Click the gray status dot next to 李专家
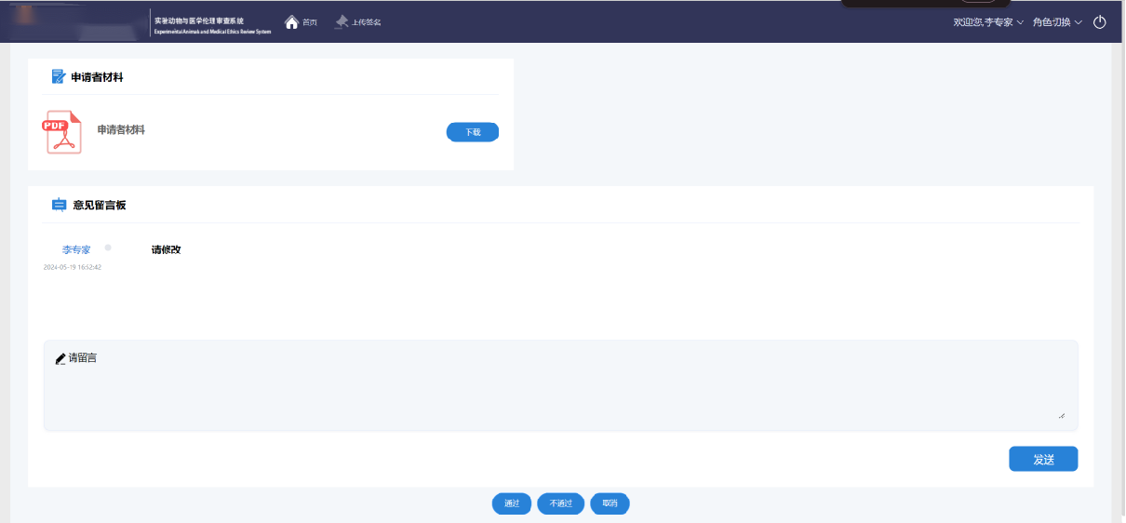This screenshot has width=1126, height=523. [108, 248]
